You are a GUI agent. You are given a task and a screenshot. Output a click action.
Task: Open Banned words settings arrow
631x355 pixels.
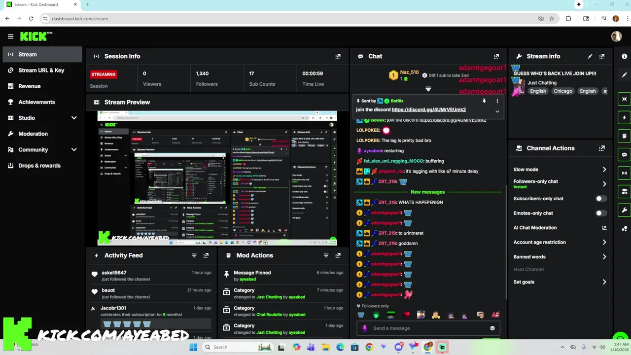click(x=604, y=257)
